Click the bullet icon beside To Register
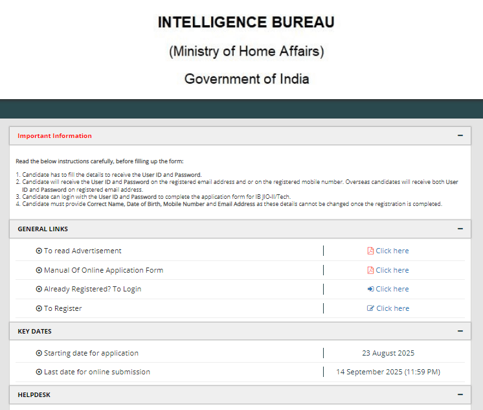This screenshot has width=483, height=410. [39, 309]
